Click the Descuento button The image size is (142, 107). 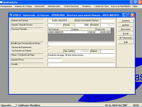(126, 29)
